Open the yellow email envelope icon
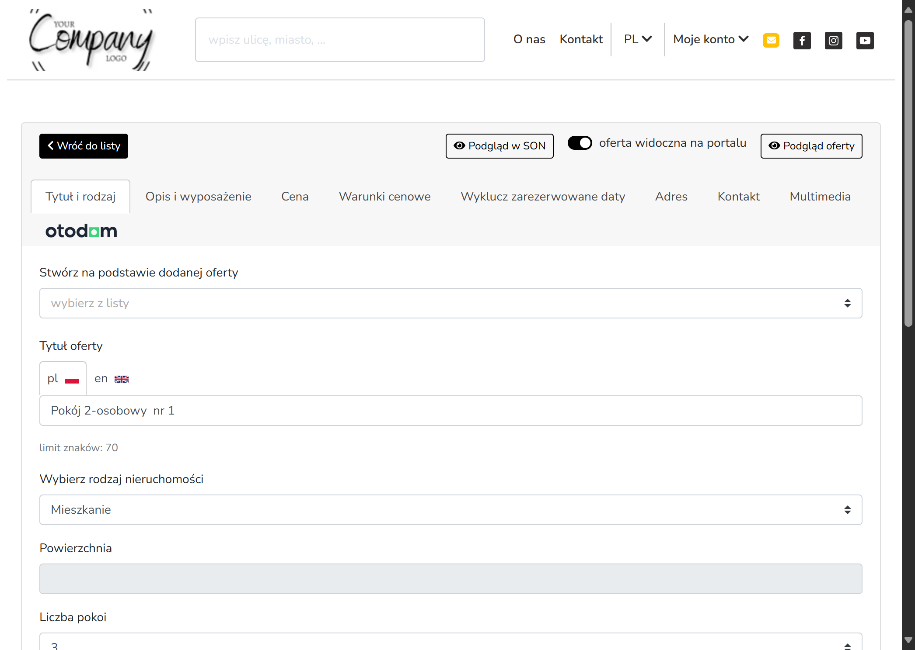 771,40
